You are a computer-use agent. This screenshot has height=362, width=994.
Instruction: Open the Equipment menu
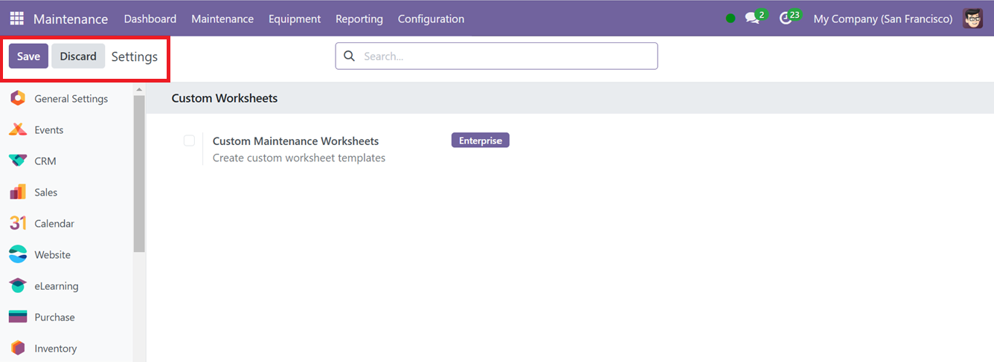pos(295,19)
